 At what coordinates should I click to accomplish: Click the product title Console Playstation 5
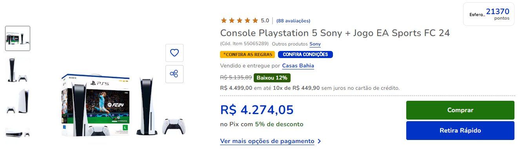[x=335, y=33]
